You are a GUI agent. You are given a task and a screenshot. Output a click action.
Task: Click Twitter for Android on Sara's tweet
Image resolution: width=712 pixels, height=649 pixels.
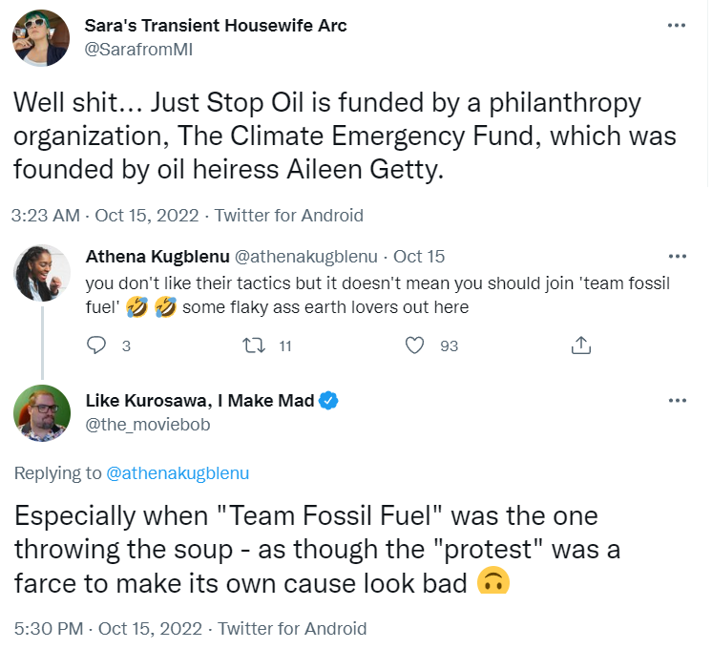coord(289,216)
